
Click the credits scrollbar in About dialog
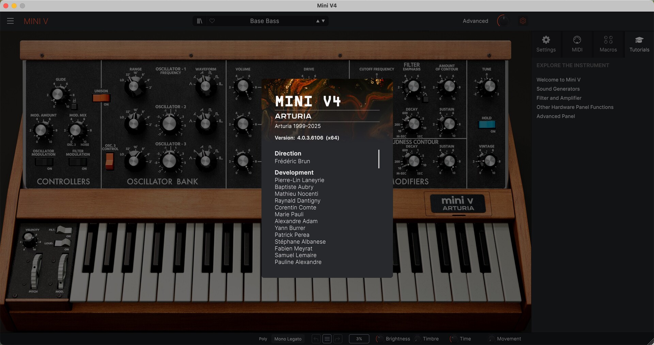[x=379, y=159]
